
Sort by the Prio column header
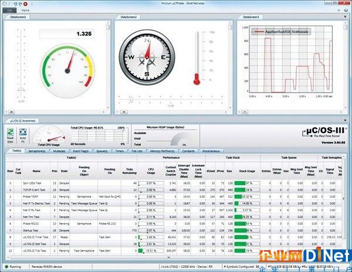55,171
